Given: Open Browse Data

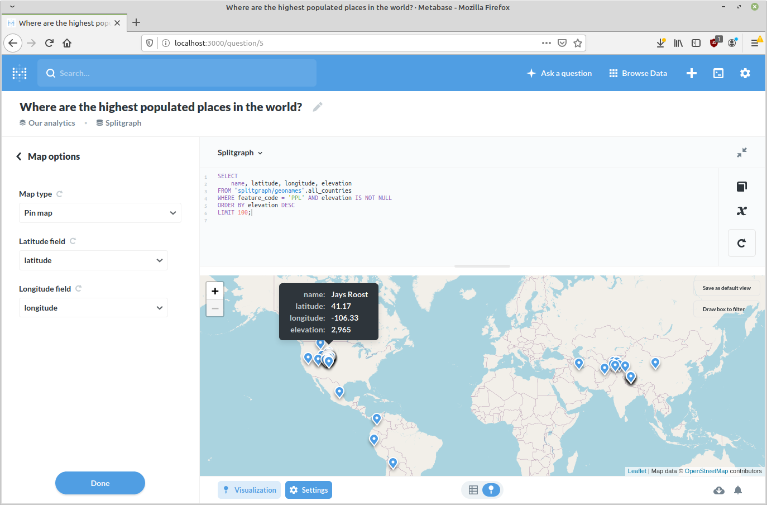Looking at the screenshot, I should click(638, 73).
